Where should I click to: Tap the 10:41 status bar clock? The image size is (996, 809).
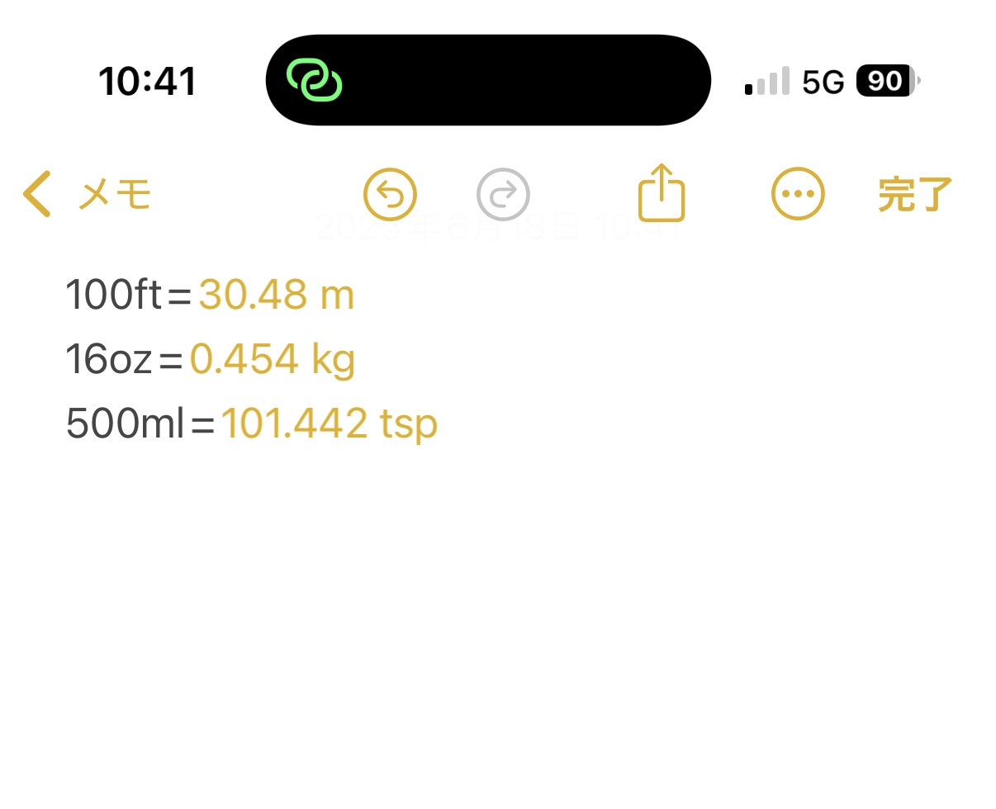pos(147,82)
